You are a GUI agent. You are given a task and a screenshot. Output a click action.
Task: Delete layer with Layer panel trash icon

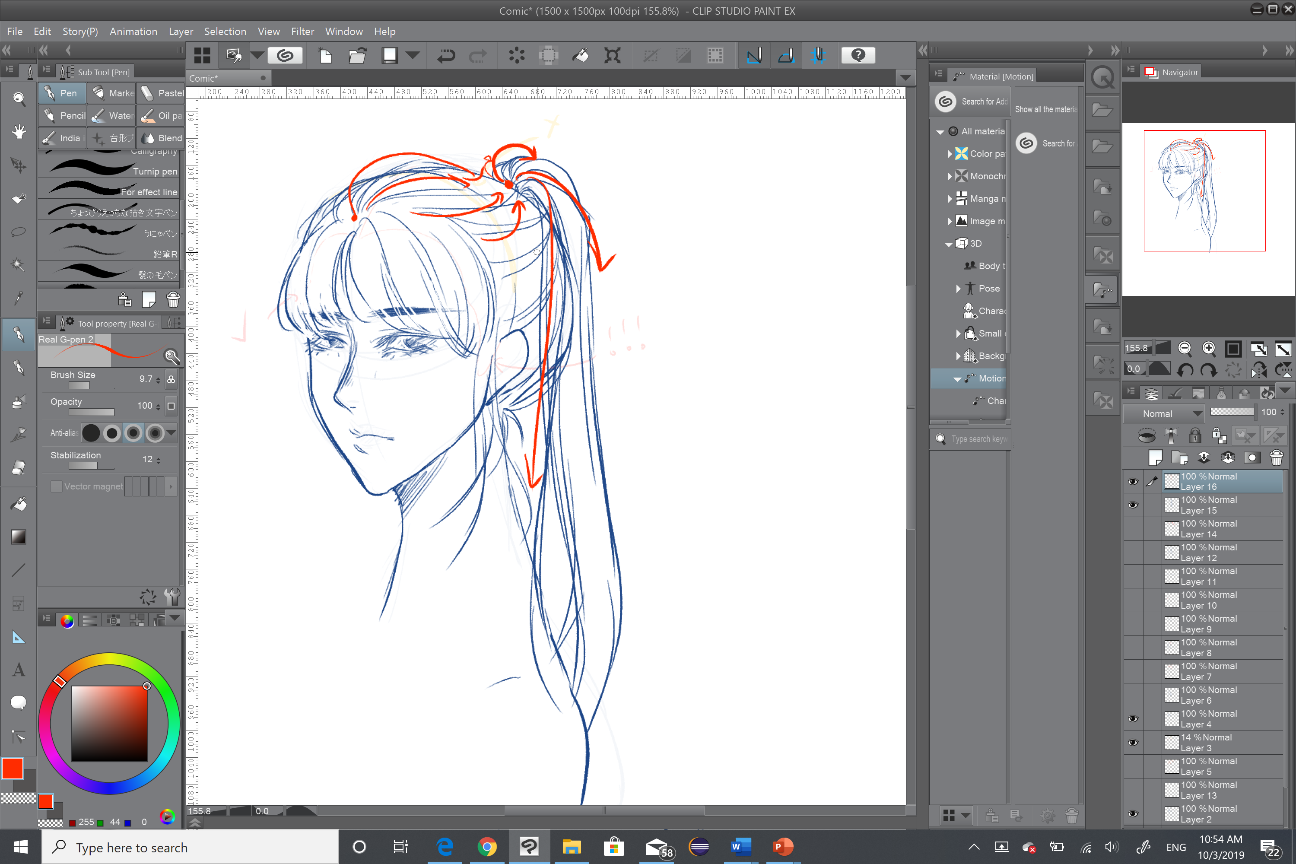coord(1276,458)
